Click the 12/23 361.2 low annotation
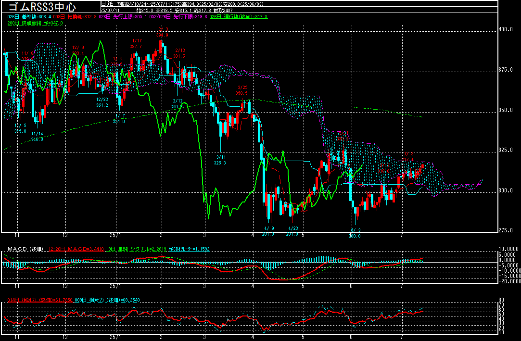Viewport: 521px width, 341px height. tap(102, 102)
